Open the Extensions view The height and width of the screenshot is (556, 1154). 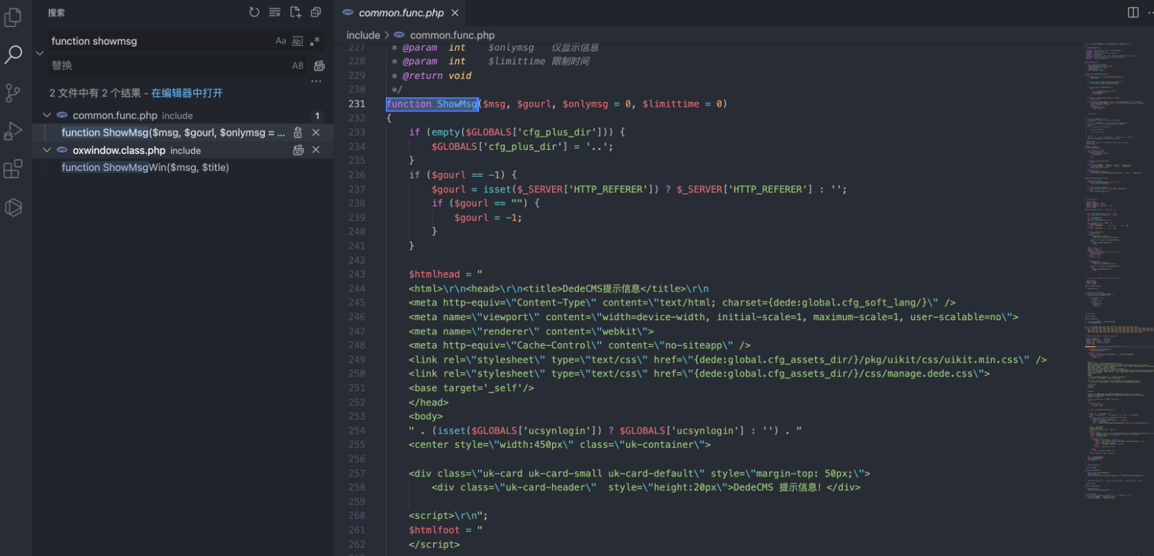coord(13,169)
